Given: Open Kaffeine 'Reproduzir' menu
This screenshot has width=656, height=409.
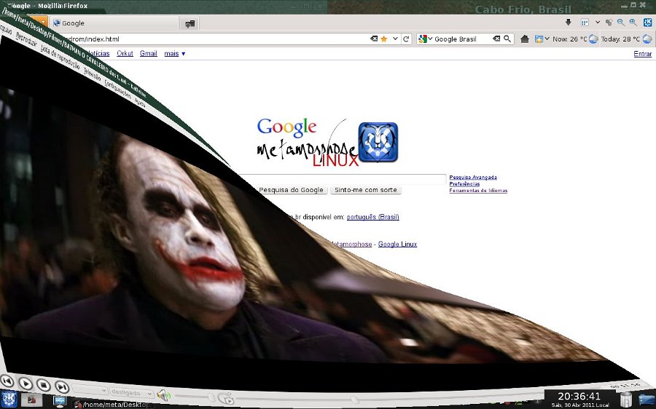Looking at the screenshot, I should pos(27,39).
